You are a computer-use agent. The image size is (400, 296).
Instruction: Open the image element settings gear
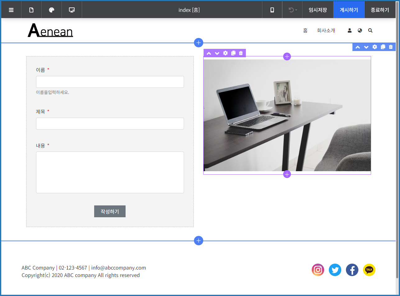[x=225, y=53]
